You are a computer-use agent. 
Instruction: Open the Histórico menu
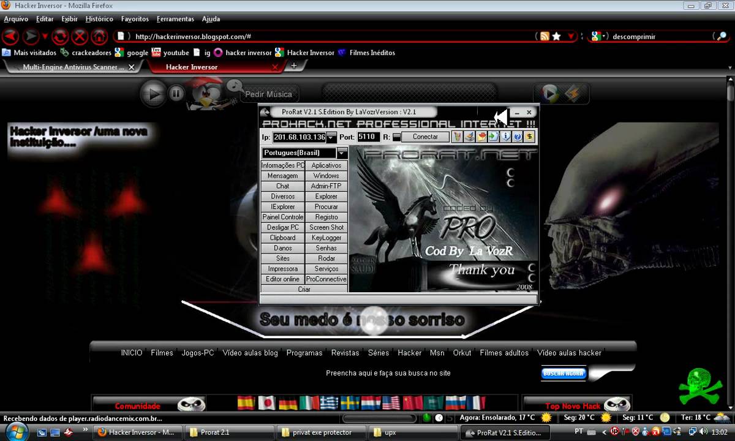(99, 19)
